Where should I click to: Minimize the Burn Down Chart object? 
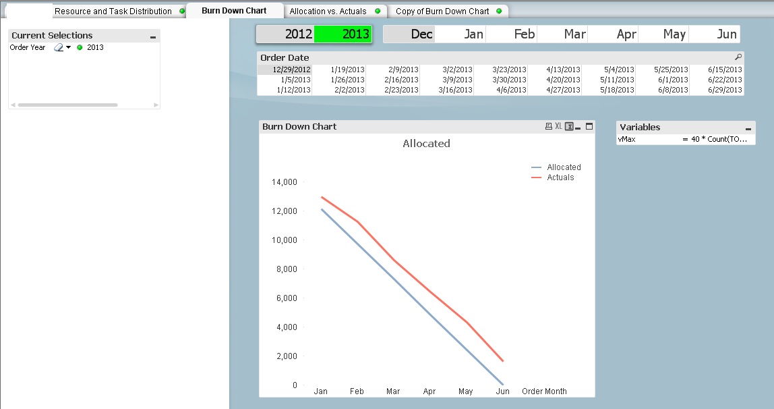pos(578,127)
